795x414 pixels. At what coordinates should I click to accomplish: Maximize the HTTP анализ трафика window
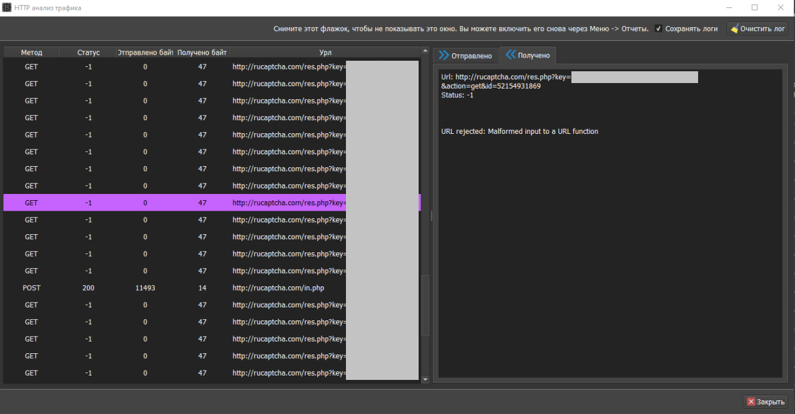click(x=755, y=8)
